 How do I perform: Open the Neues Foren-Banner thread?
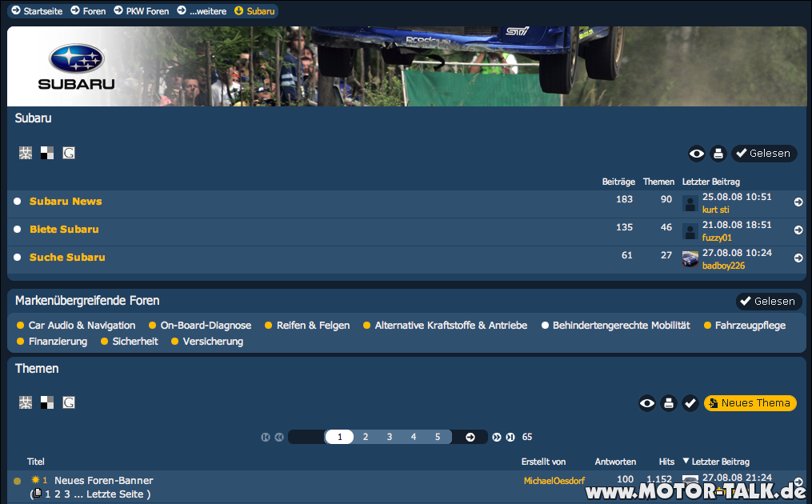103,480
